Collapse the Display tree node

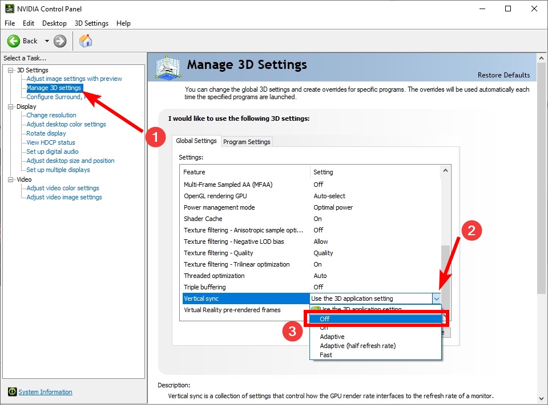click(x=11, y=107)
